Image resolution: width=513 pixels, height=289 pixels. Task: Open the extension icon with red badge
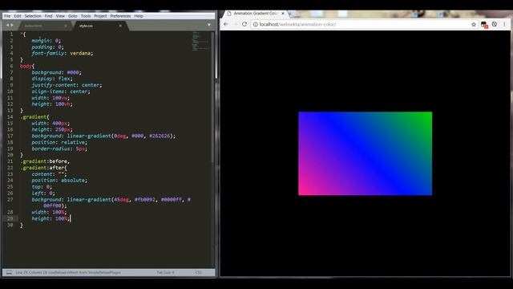[x=484, y=25]
